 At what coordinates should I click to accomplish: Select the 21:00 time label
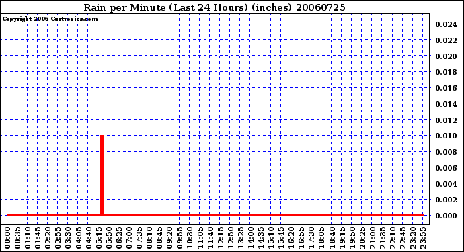(x=372, y=238)
